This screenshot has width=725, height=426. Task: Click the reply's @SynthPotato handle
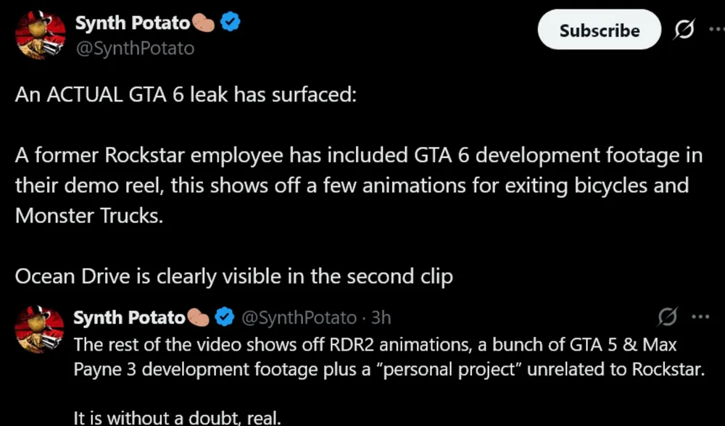pos(299,317)
